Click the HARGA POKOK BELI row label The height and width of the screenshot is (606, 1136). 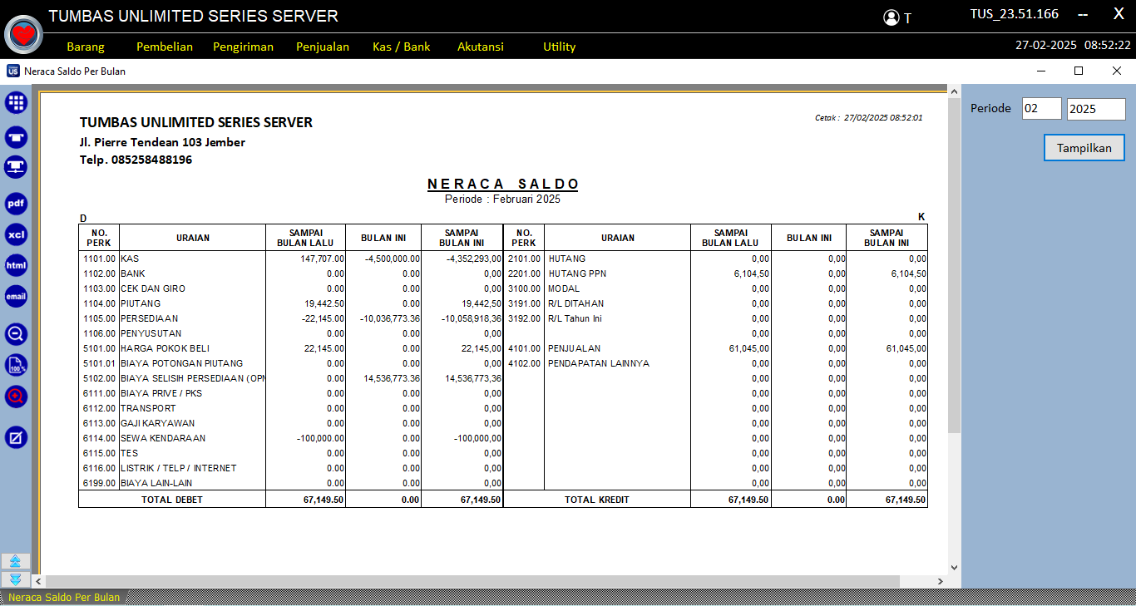[x=165, y=348]
